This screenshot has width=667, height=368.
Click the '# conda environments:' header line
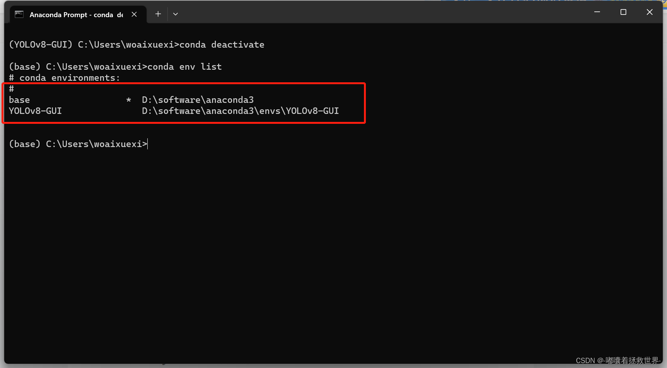(64, 78)
